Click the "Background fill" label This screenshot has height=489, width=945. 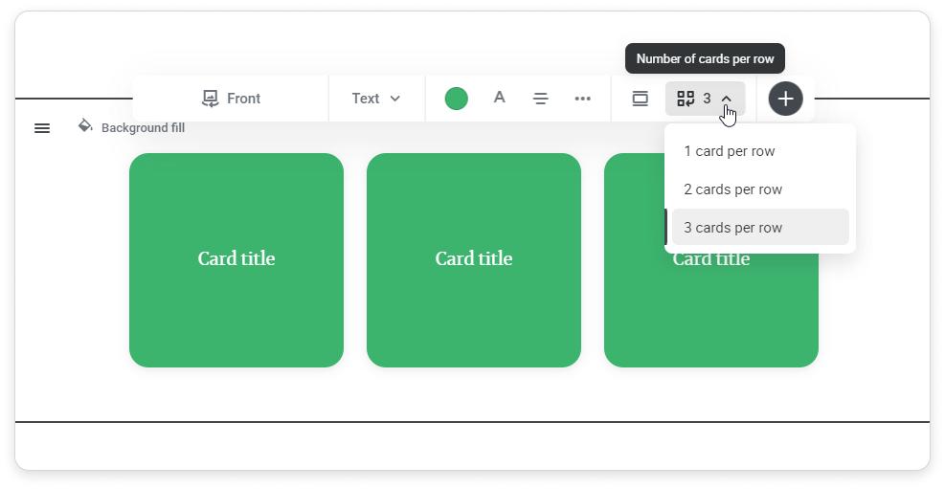click(143, 128)
